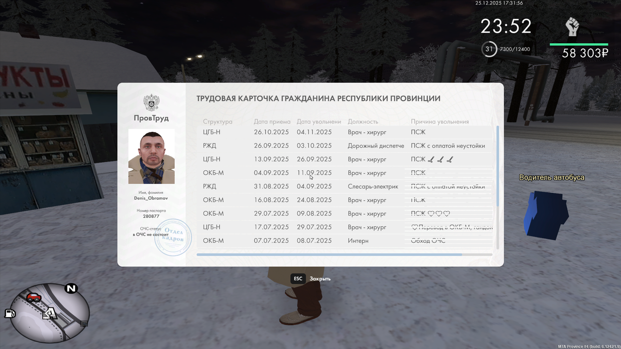
Task: Click the 26.10.2025 hire date cell
Action: pyautogui.click(x=271, y=132)
